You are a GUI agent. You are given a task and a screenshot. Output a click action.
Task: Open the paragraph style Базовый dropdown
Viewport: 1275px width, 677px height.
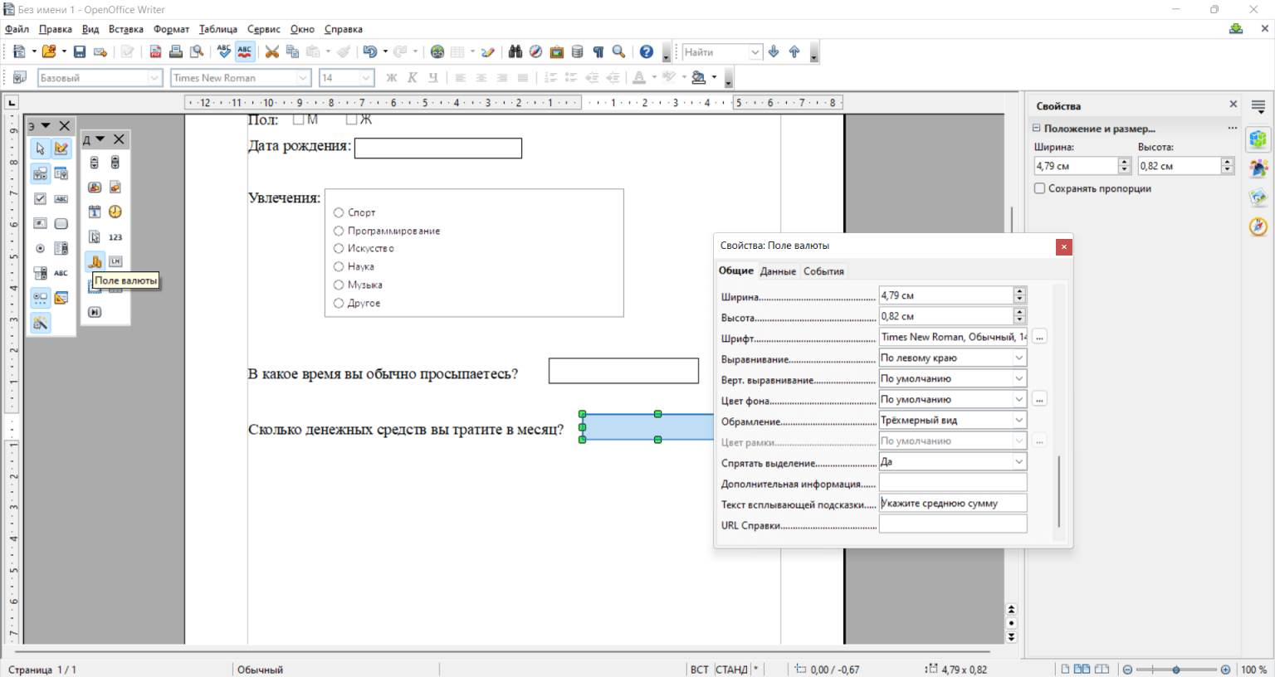tap(154, 78)
